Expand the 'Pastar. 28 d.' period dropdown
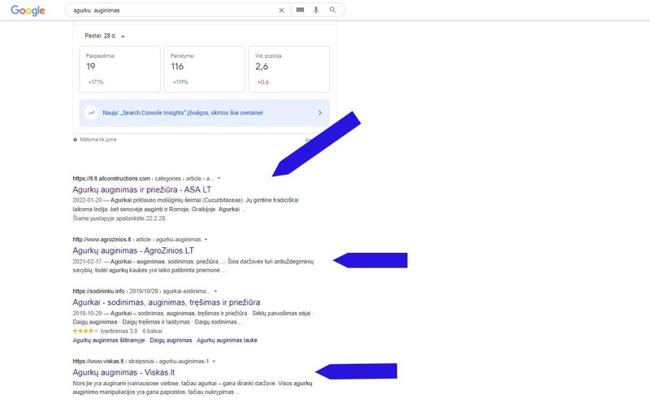Screen dimensions: 650x408 pyautogui.click(x=105, y=36)
